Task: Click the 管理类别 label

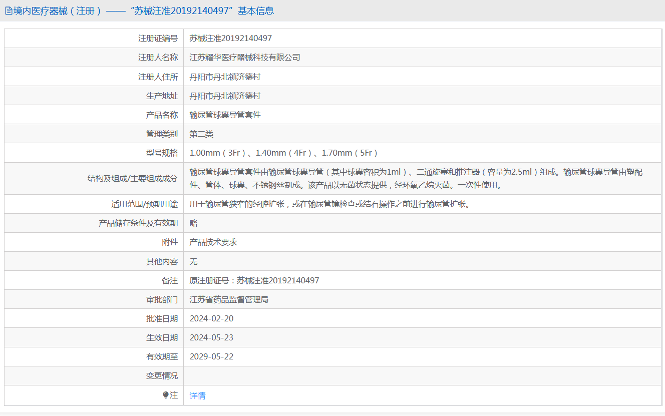Action: coord(162,134)
